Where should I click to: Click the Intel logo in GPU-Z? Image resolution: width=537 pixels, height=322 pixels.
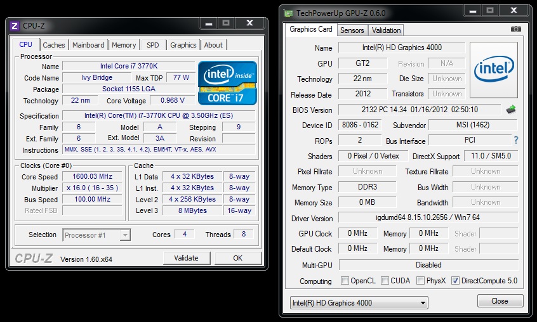click(x=493, y=68)
